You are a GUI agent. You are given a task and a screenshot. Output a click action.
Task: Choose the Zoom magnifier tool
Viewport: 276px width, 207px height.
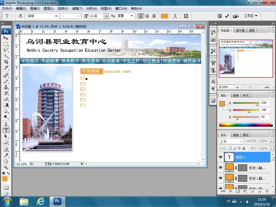6,167
